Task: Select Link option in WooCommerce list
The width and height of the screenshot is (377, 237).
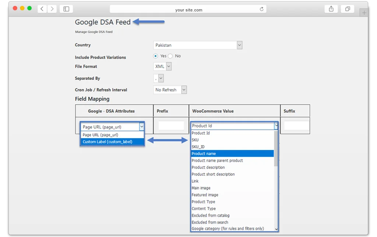Action: coord(233,181)
